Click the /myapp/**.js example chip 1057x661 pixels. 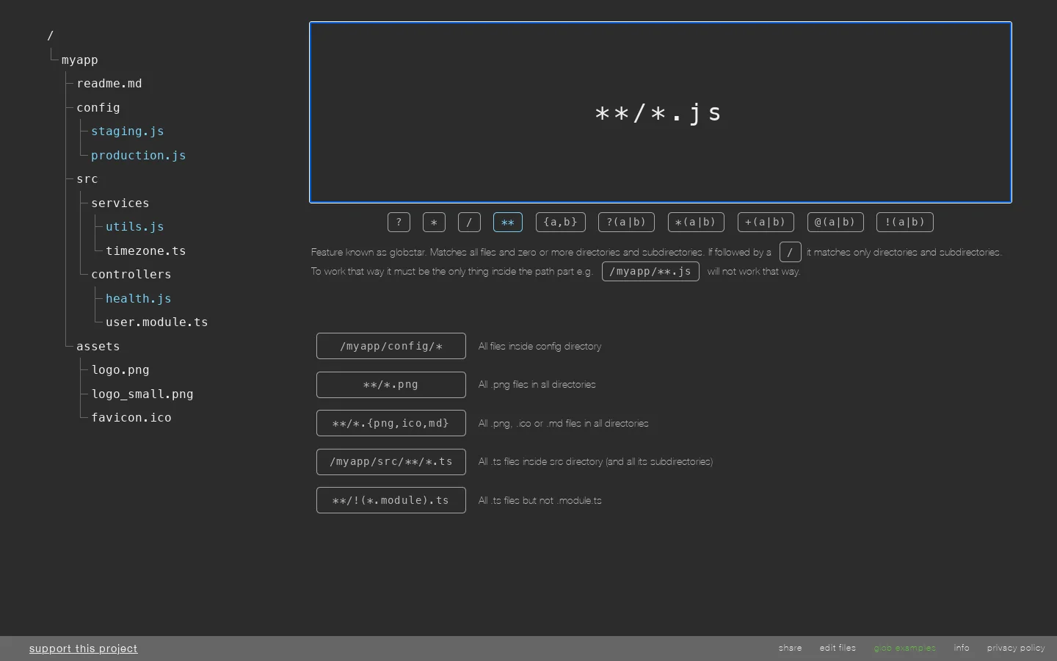coord(650,271)
